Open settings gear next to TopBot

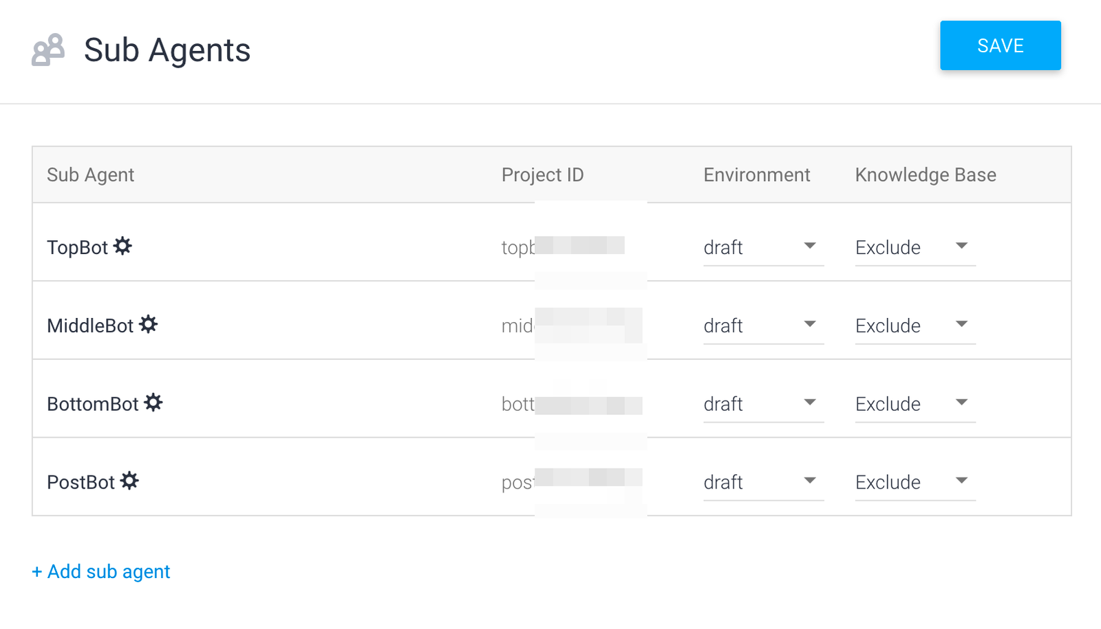click(122, 246)
